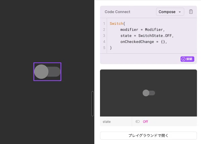201x144 pixels.
Task: Click the purple 接続 connected badge
Action: [x=187, y=59]
